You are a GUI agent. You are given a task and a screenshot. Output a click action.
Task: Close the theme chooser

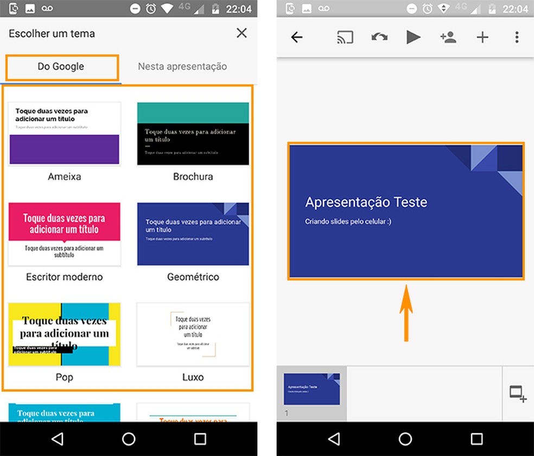241,33
